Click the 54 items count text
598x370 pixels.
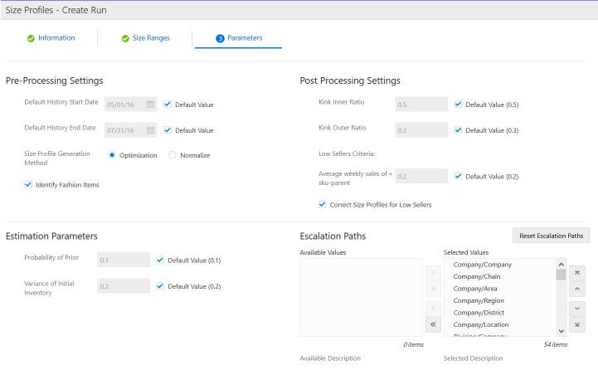coord(556,344)
